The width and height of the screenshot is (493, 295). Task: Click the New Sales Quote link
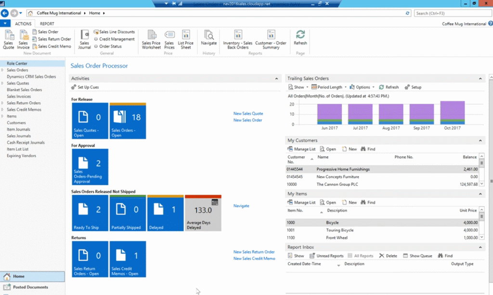[248, 113]
